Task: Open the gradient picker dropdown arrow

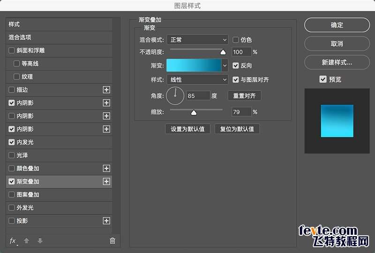Action: point(225,65)
